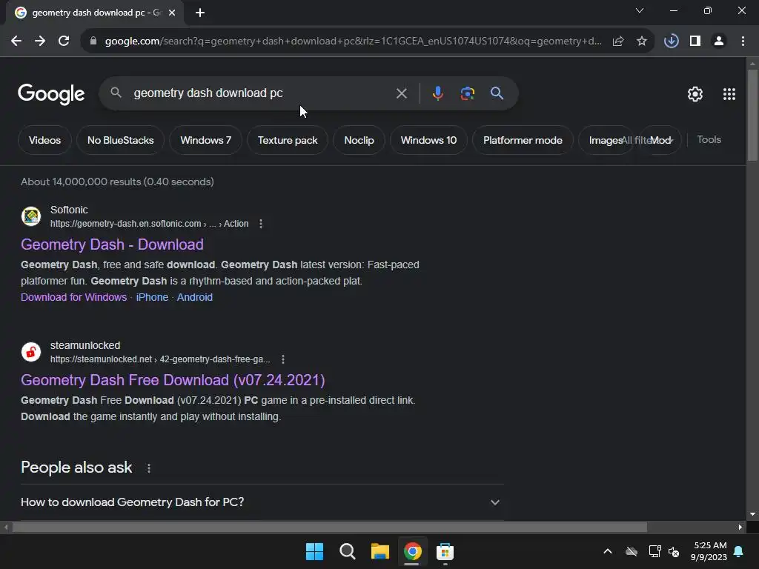
Task: Click the vertical scrollbar down arrow
Action: pos(752,514)
